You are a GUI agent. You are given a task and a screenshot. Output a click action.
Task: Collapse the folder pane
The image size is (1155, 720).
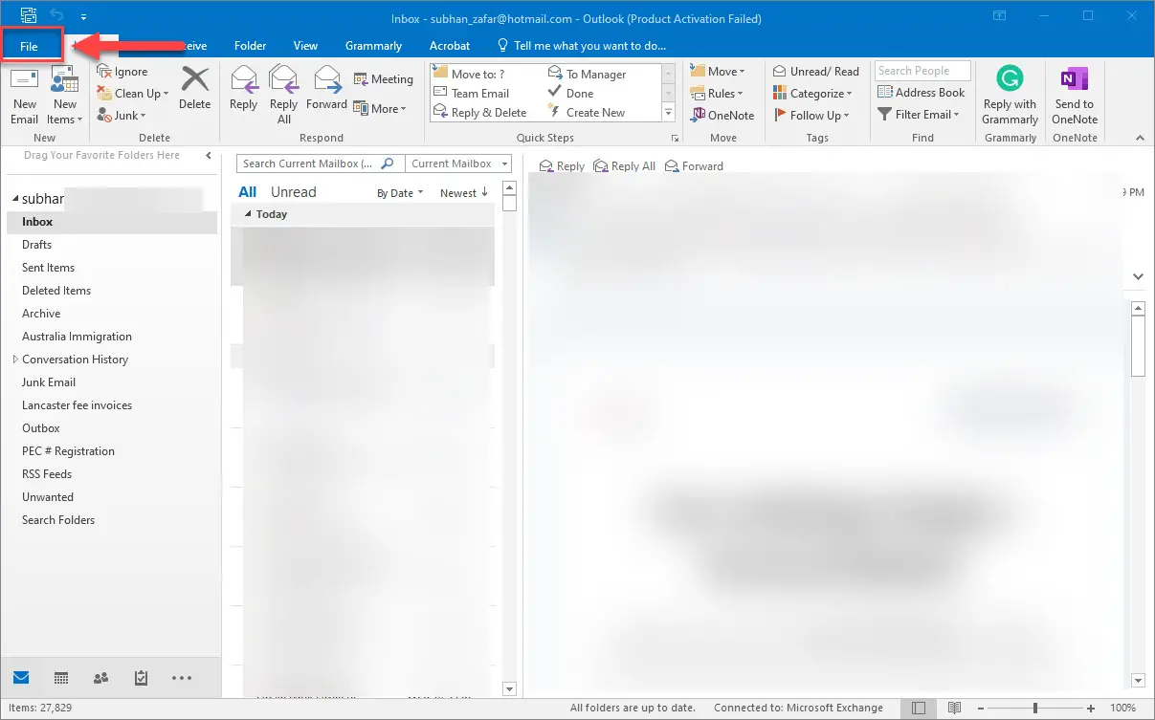(x=209, y=155)
